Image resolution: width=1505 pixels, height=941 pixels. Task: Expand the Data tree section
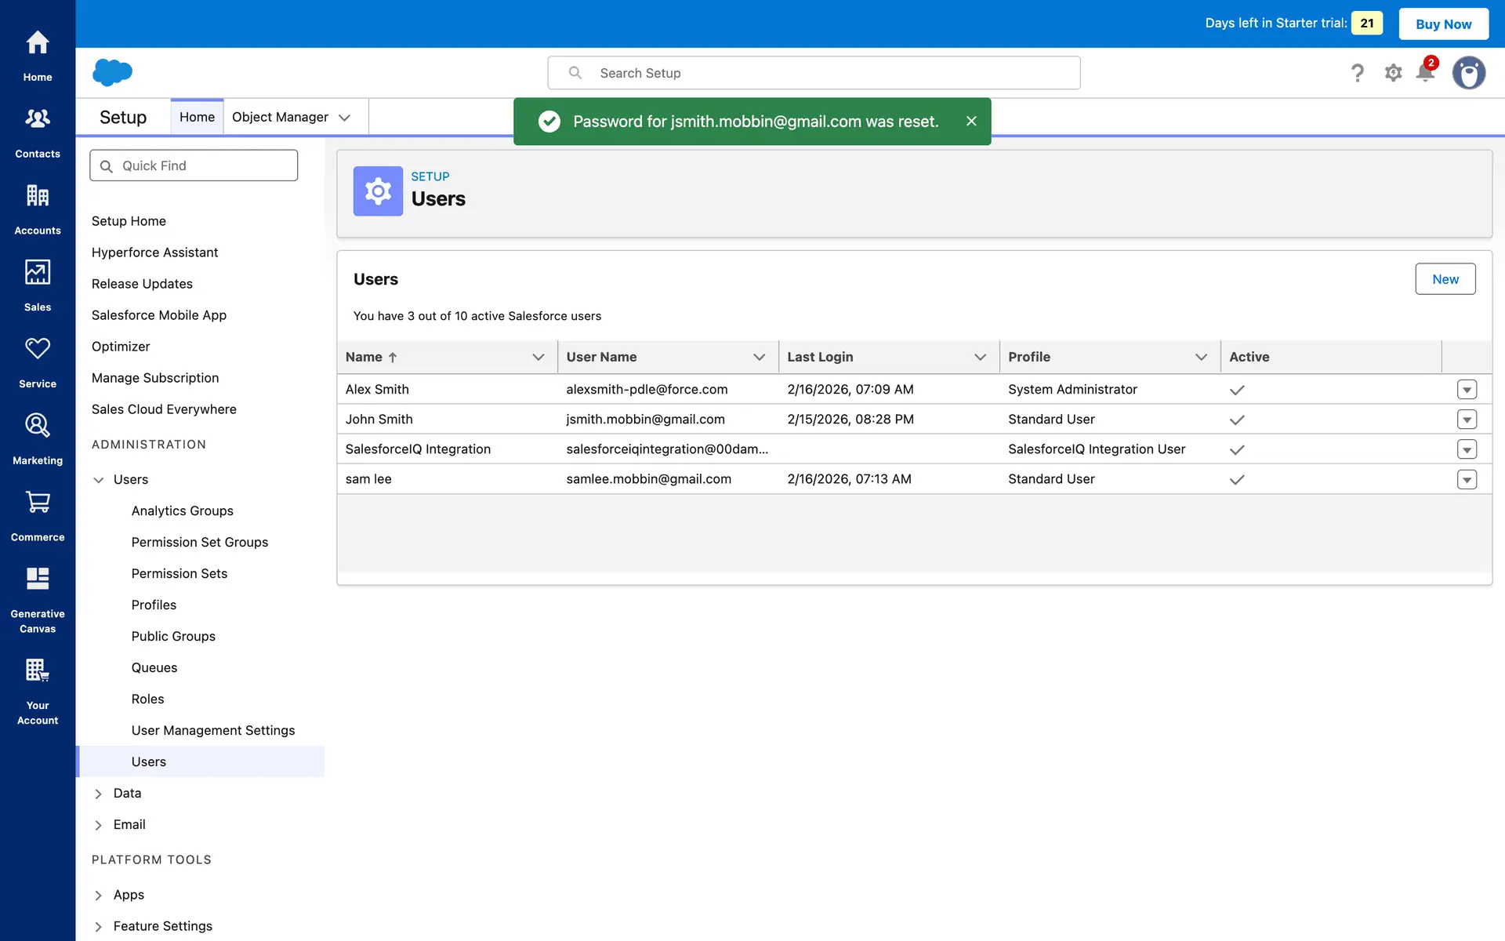(99, 794)
